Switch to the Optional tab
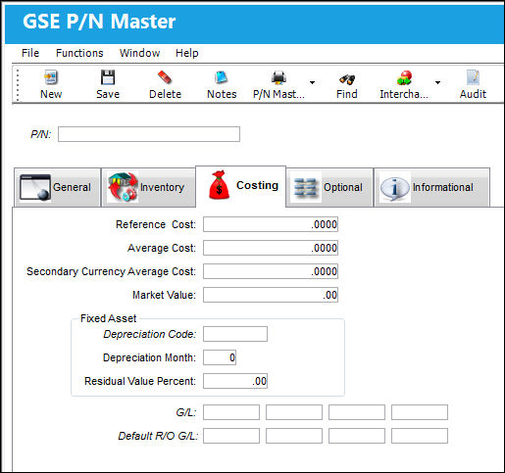 click(x=329, y=187)
